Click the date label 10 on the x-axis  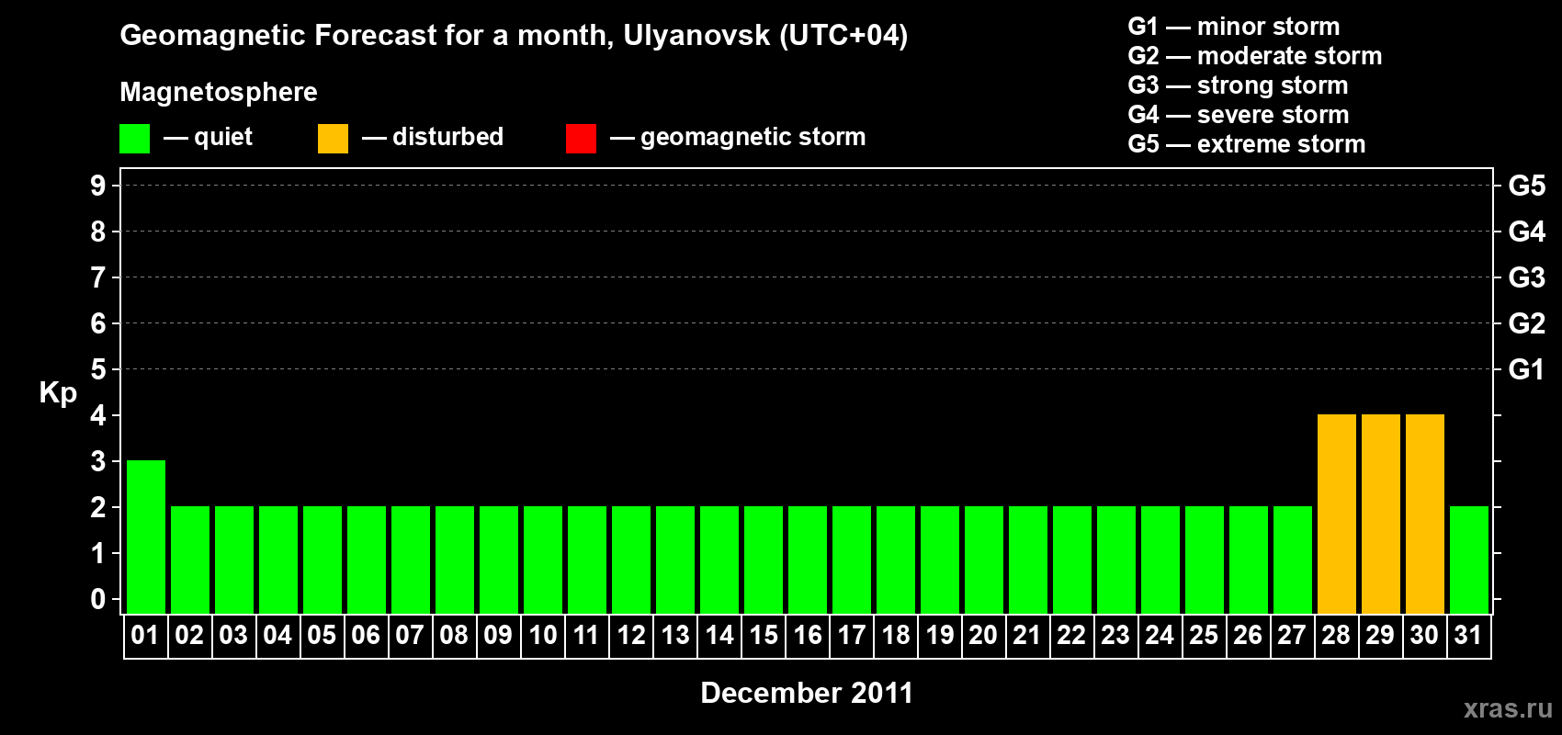coord(543,636)
